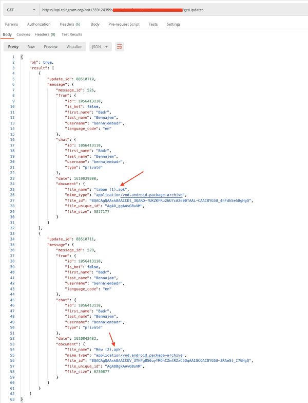Click "type": "private" on line 21
The width and height of the screenshot is (308, 403).
coord(83,168)
